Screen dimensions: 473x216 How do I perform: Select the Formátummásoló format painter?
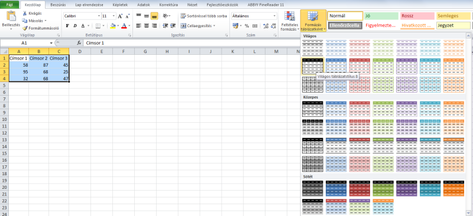(x=40, y=28)
